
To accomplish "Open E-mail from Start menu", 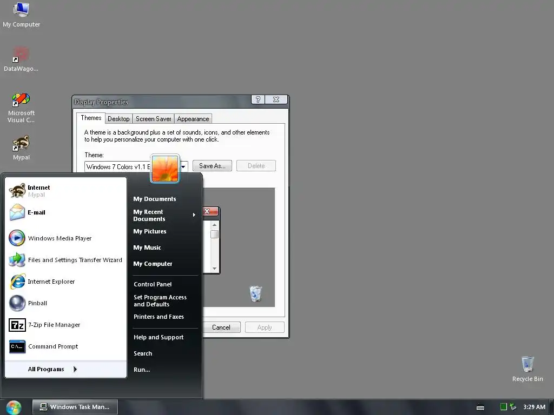I will [x=65, y=212].
